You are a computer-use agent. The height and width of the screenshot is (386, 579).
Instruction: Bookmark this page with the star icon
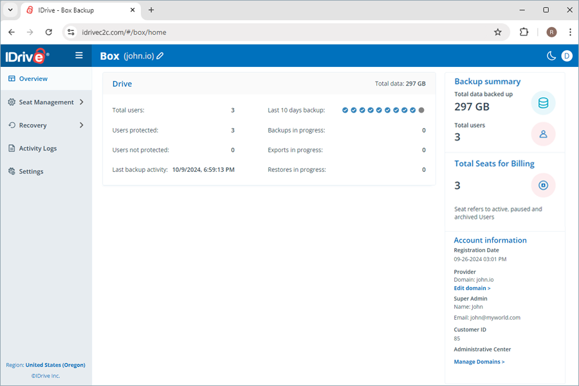(x=497, y=32)
